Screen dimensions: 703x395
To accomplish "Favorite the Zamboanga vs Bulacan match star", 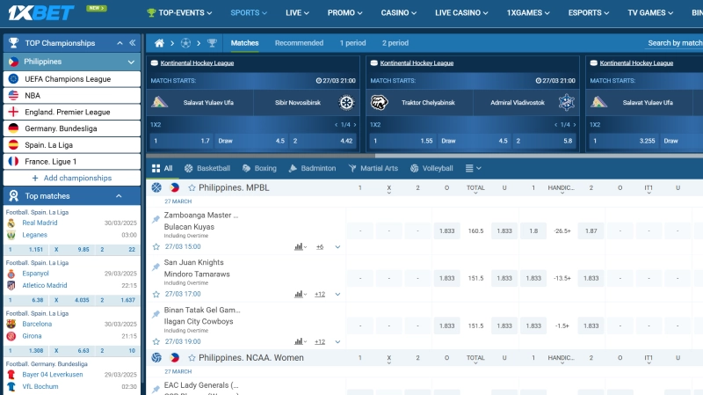I will [x=156, y=246].
